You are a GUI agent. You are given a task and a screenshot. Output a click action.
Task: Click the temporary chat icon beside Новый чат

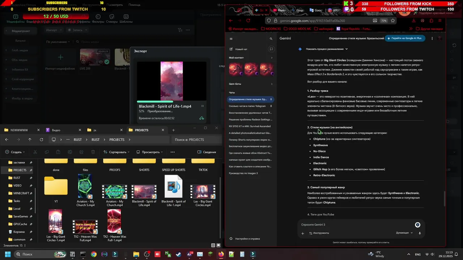(271, 49)
